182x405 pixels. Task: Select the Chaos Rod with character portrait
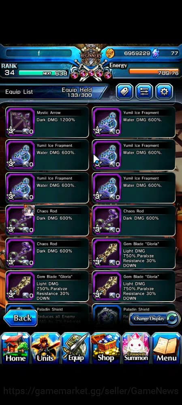point(47,220)
